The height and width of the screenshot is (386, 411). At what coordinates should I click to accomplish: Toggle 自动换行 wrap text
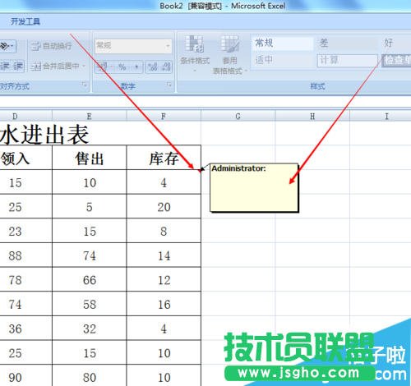coord(52,46)
